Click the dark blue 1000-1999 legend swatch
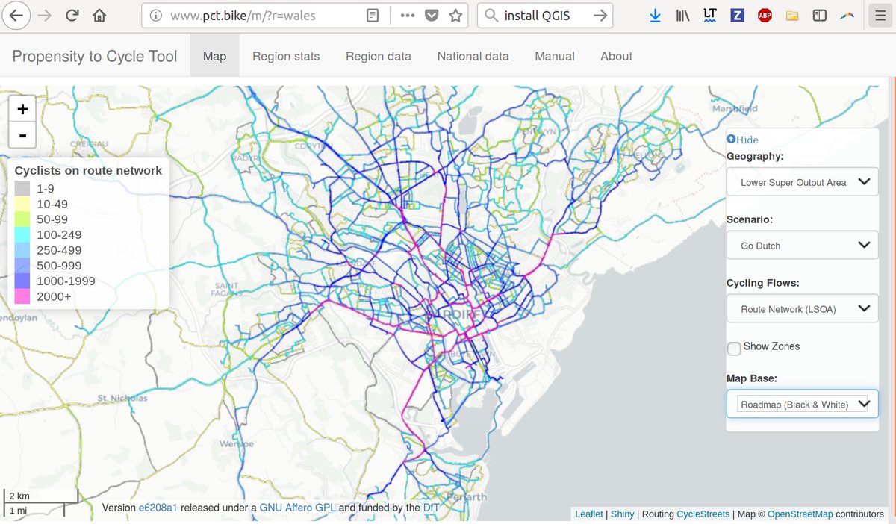Viewport: 896px width, 524px height. 22,281
